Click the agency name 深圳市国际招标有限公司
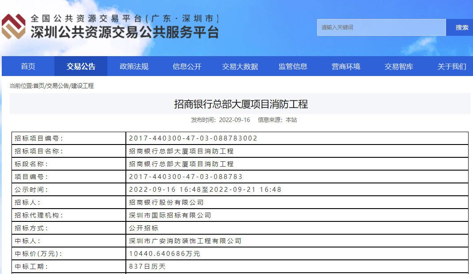Viewport: 473px width, 274px height. [x=170, y=215]
